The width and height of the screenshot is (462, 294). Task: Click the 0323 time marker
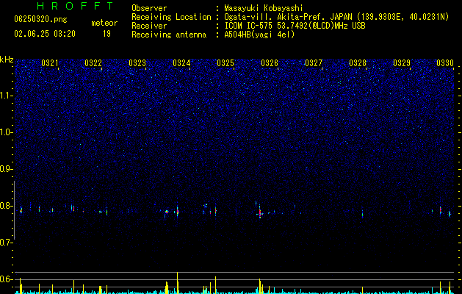[x=137, y=63]
